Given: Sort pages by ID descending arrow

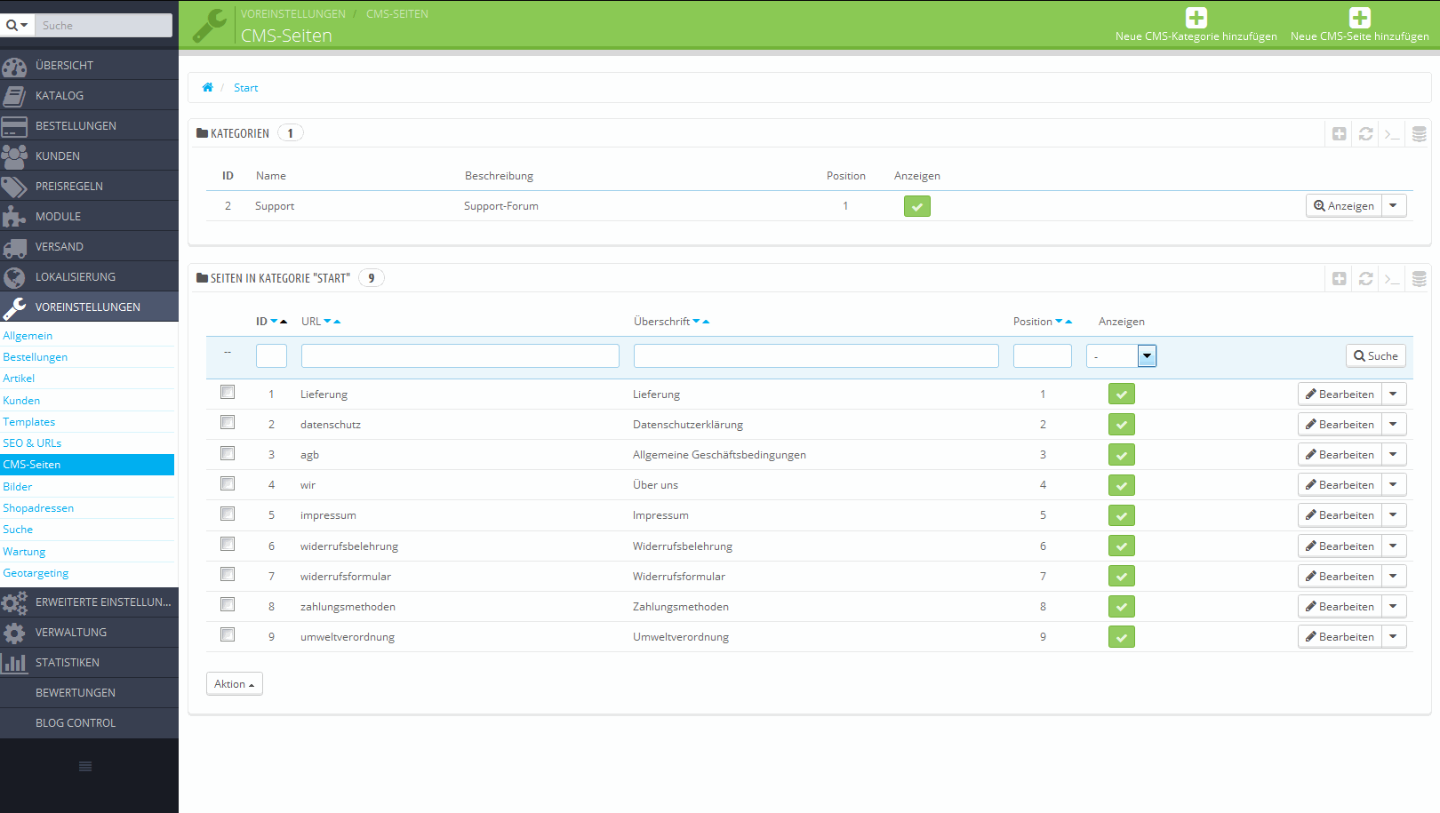Looking at the screenshot, I should point(274,322).
